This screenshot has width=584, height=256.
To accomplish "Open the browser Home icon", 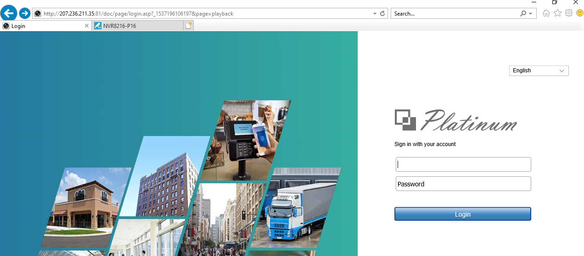I will coord(546,13).
